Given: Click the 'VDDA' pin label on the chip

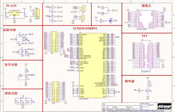Looking at the screenshot, I should click(82, 97).
